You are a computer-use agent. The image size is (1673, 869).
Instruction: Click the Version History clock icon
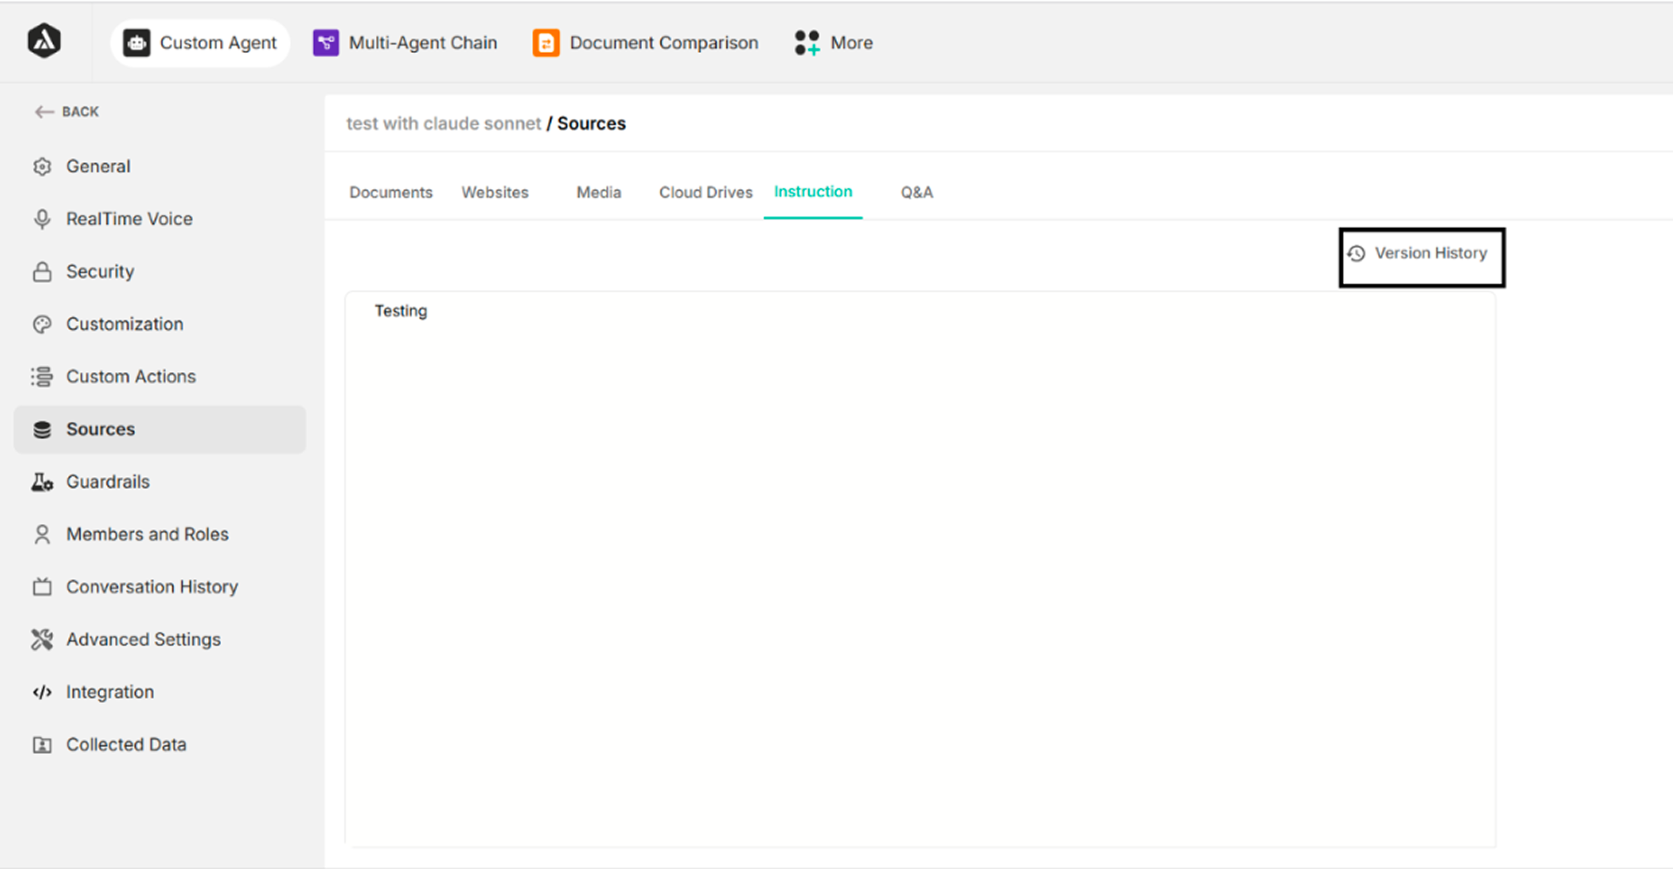pyautogui.click(x=1356, y=254)
